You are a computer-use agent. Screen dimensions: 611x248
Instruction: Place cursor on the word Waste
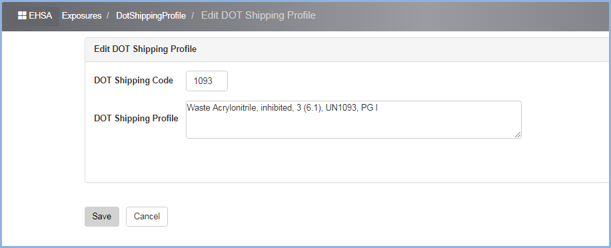pos(199,108)
